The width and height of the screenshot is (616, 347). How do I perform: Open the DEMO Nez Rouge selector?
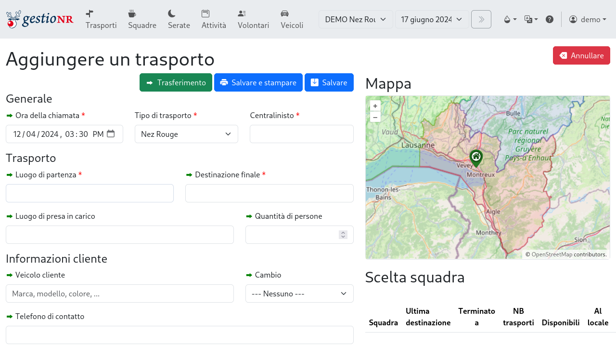point(355,19)
